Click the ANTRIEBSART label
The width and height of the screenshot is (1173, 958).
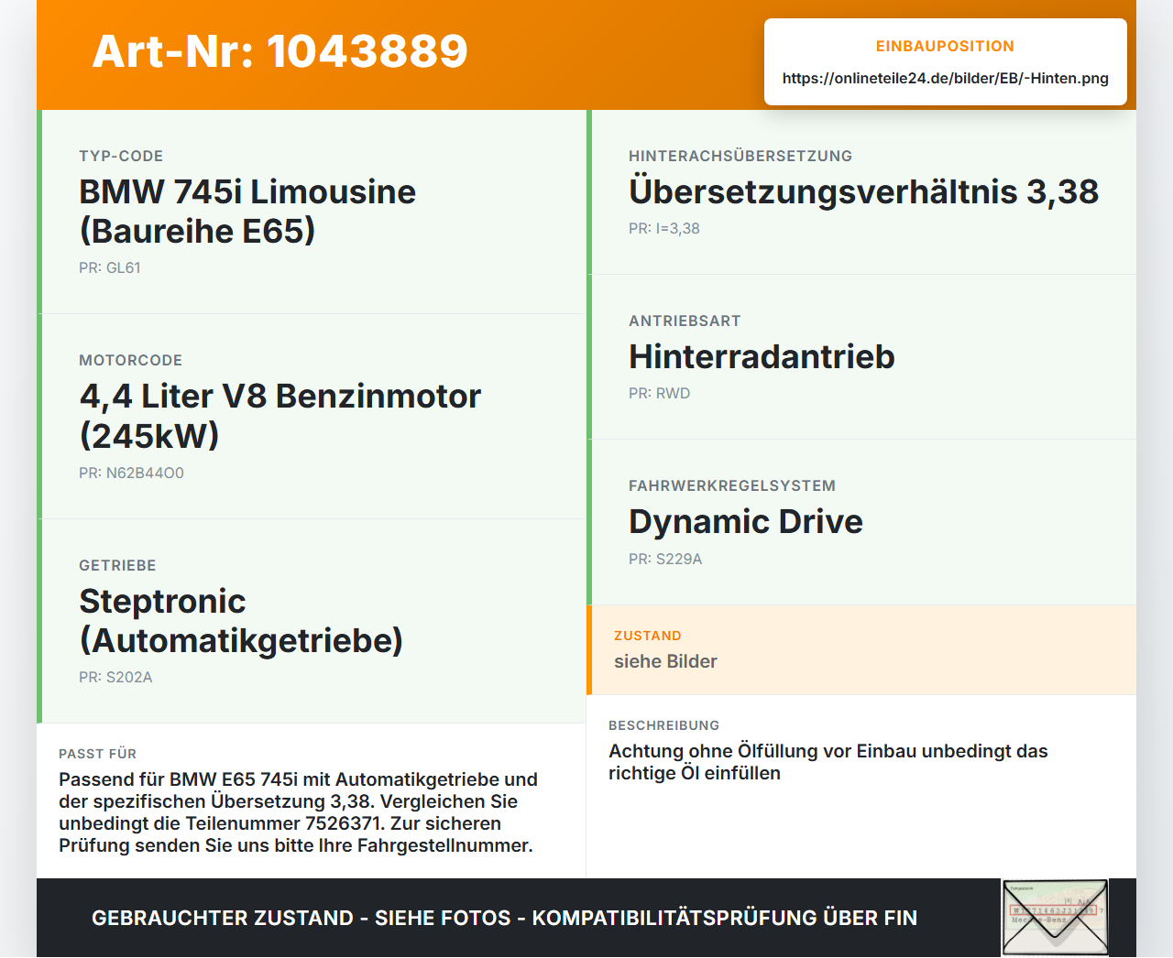685,321
